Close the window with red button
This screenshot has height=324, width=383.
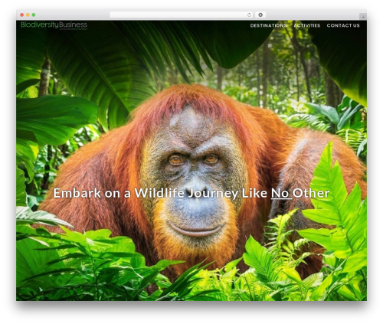click(22, 15)
